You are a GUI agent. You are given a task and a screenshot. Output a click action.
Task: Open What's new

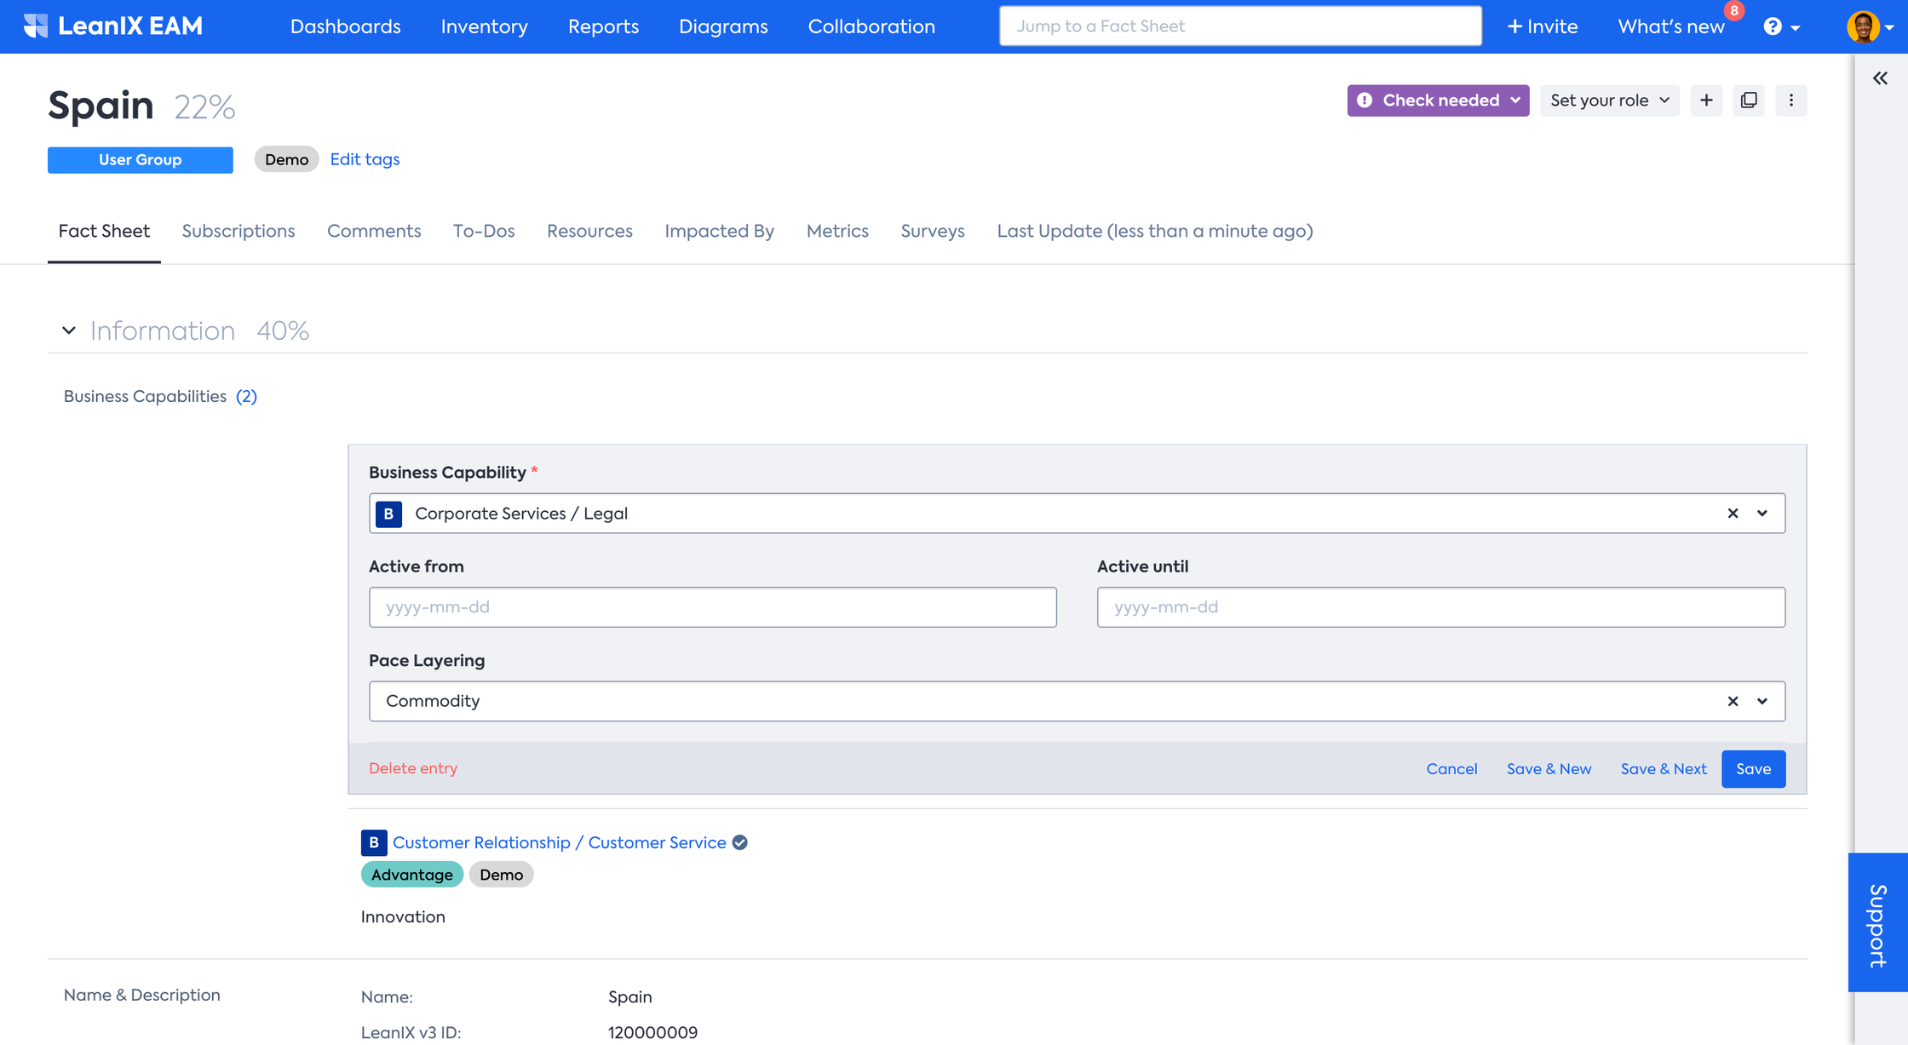(1671, 26)
